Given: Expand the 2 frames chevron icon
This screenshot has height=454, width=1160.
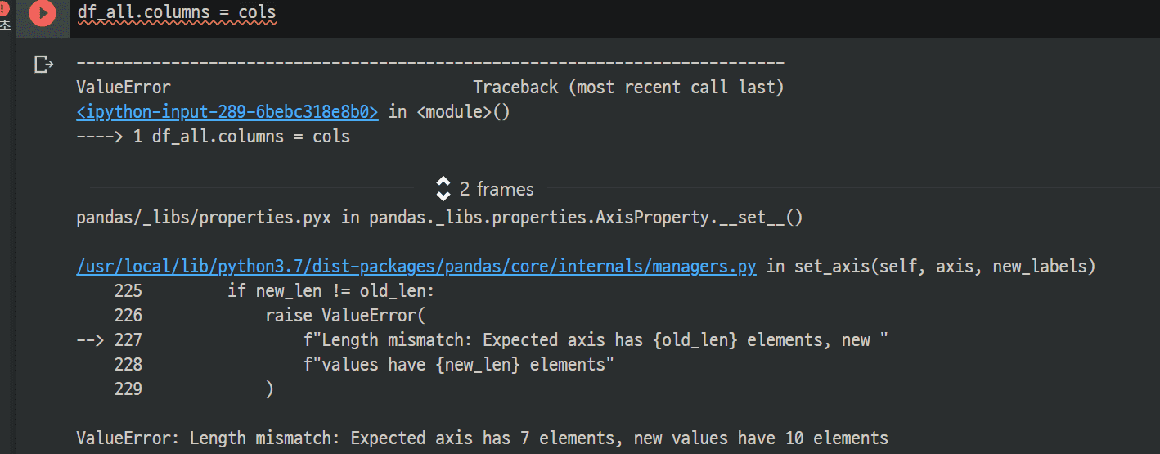Looking at the screenshot, I should point(443,189).
